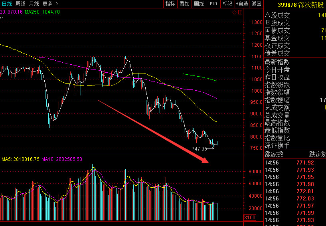This screenshot has width=326, height=226.
Task: Click the 747.95 low price marker
Action: tap(200, 149)
